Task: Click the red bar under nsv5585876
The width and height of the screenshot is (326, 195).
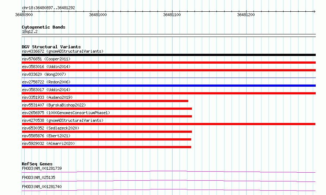Action: (107, 139)
